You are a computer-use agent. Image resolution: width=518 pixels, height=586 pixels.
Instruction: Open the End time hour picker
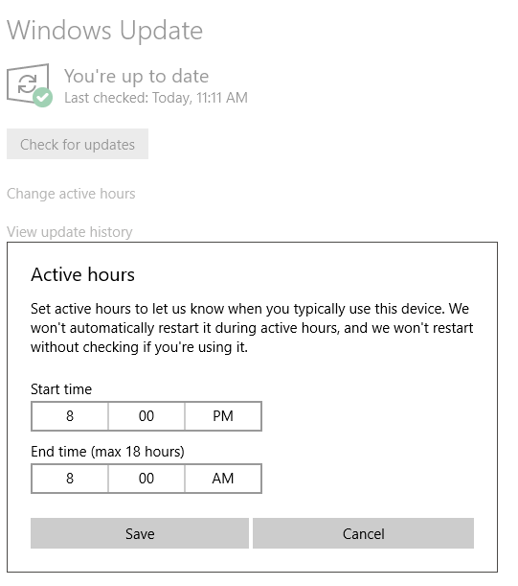pyautogui.click(x=70, y=479)
